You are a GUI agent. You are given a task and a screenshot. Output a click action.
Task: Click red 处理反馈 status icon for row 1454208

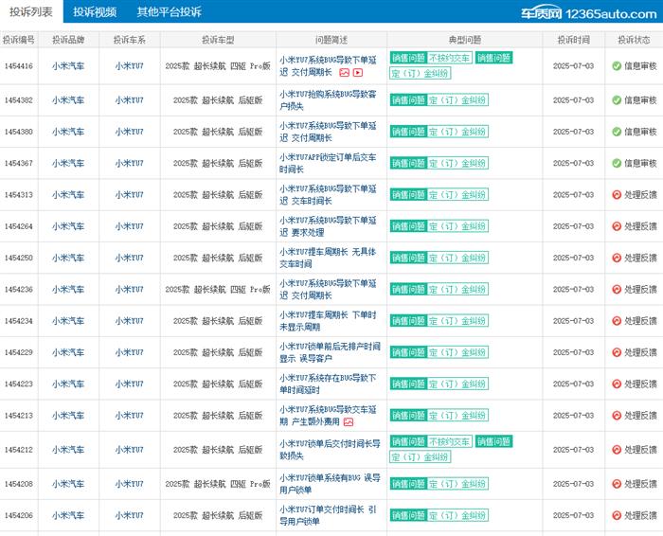(x=617, y=484)
